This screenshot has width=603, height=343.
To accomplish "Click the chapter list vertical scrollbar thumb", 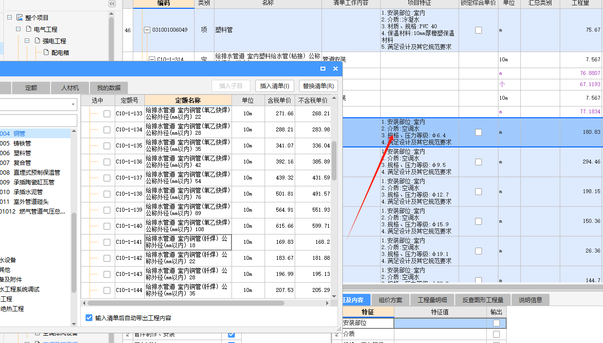I will pyautogui.click(x=74, y=253).
